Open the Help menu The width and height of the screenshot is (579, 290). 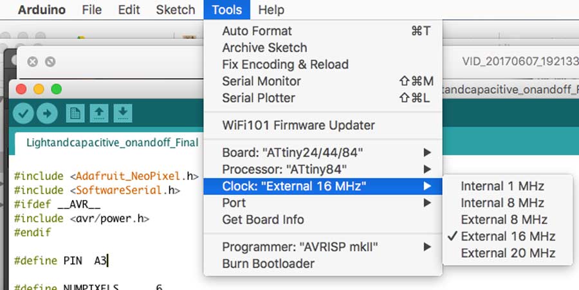pos(271,10)
